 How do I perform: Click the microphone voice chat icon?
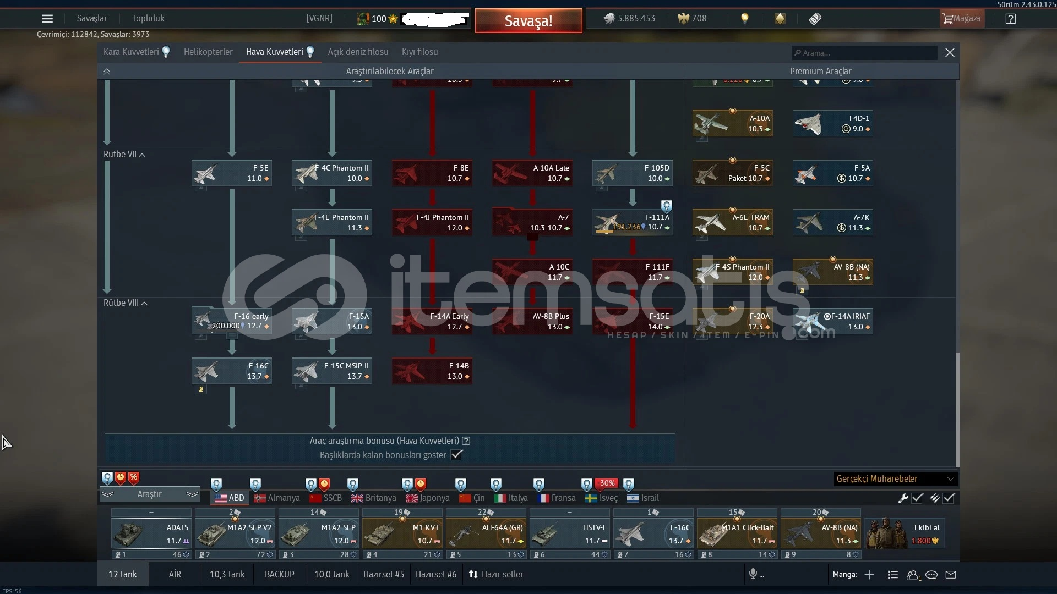click(753, 574)
